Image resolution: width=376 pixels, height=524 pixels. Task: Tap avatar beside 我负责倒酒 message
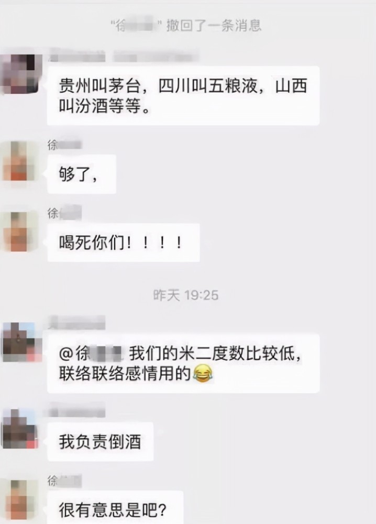(20, 429)
